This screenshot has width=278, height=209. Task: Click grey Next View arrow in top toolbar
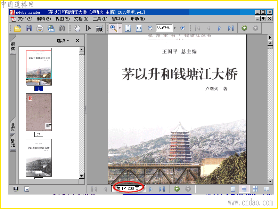[255, 28]
